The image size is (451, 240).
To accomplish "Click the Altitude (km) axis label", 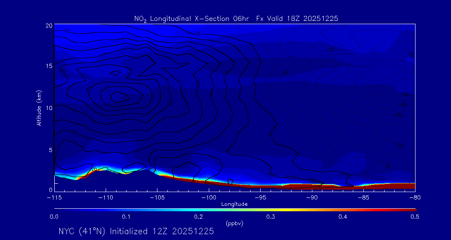I will [39, 108].
